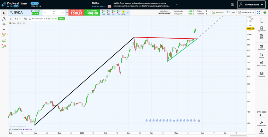Viewport: 268px width, 137px height.
Task: Open chart settings wrench icon
Action: click(252, 19)
